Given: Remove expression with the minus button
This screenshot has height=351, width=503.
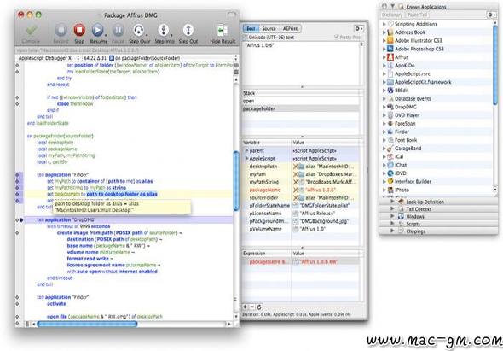Looking at the screenshot, I should (x=251, y=307).
